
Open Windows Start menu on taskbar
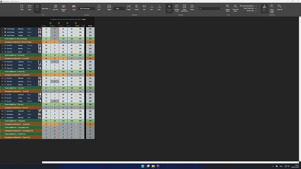143,166
